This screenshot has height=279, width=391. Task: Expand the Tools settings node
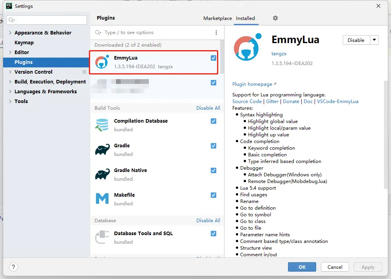[10, 101]
